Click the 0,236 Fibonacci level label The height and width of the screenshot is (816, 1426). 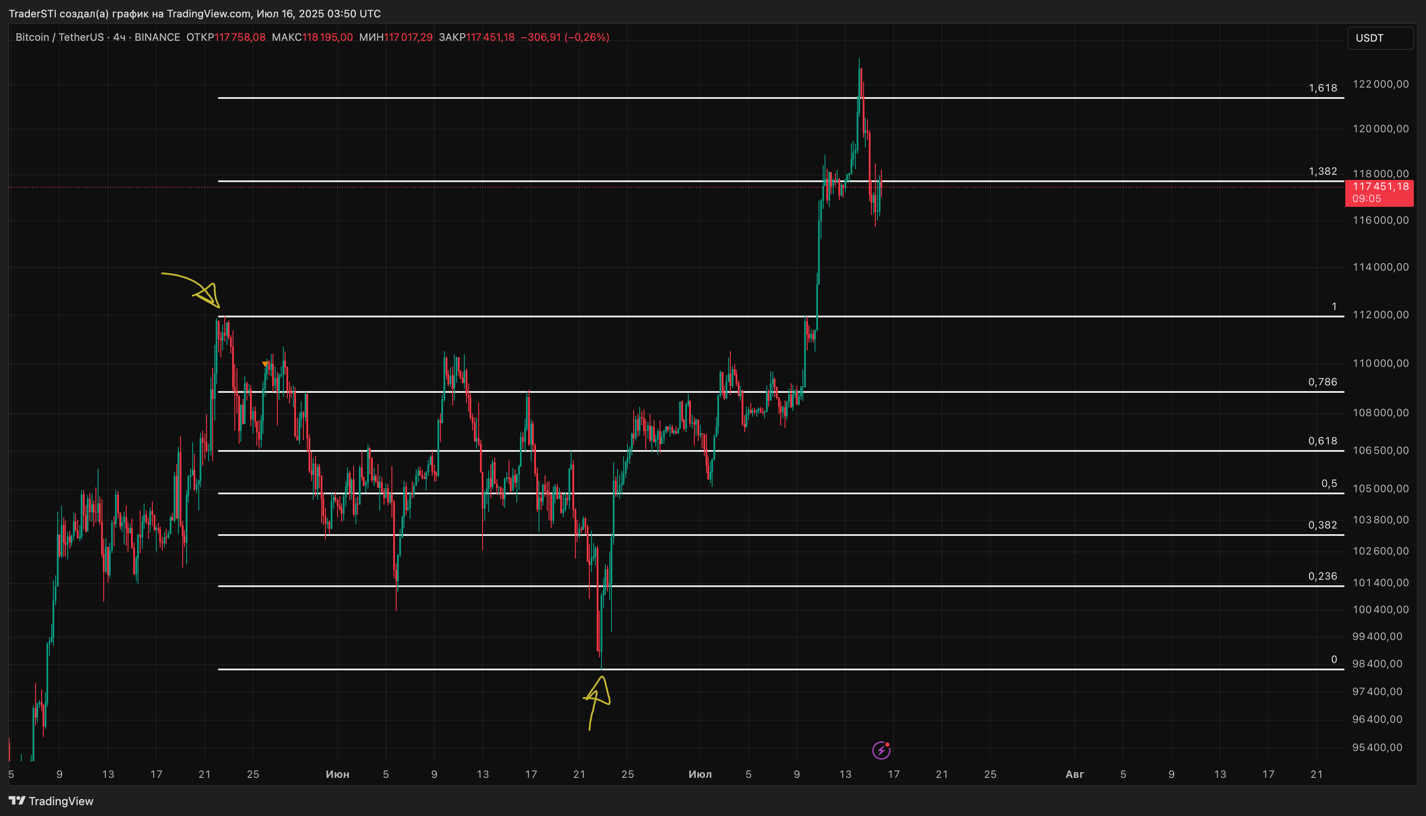coord(1322,576)
